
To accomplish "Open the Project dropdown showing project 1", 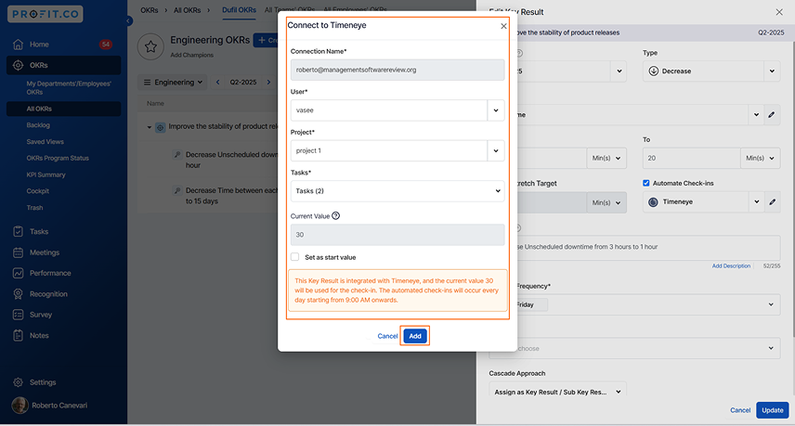I will click(x=397, y=150).
